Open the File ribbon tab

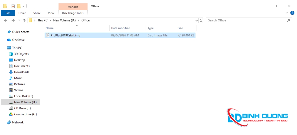(x=8, y=13)
